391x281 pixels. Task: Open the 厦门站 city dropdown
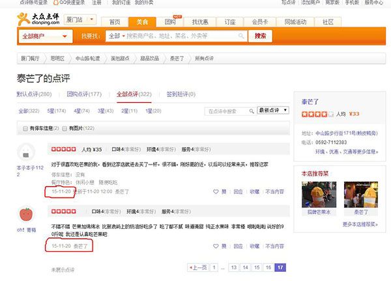[80, 20]
